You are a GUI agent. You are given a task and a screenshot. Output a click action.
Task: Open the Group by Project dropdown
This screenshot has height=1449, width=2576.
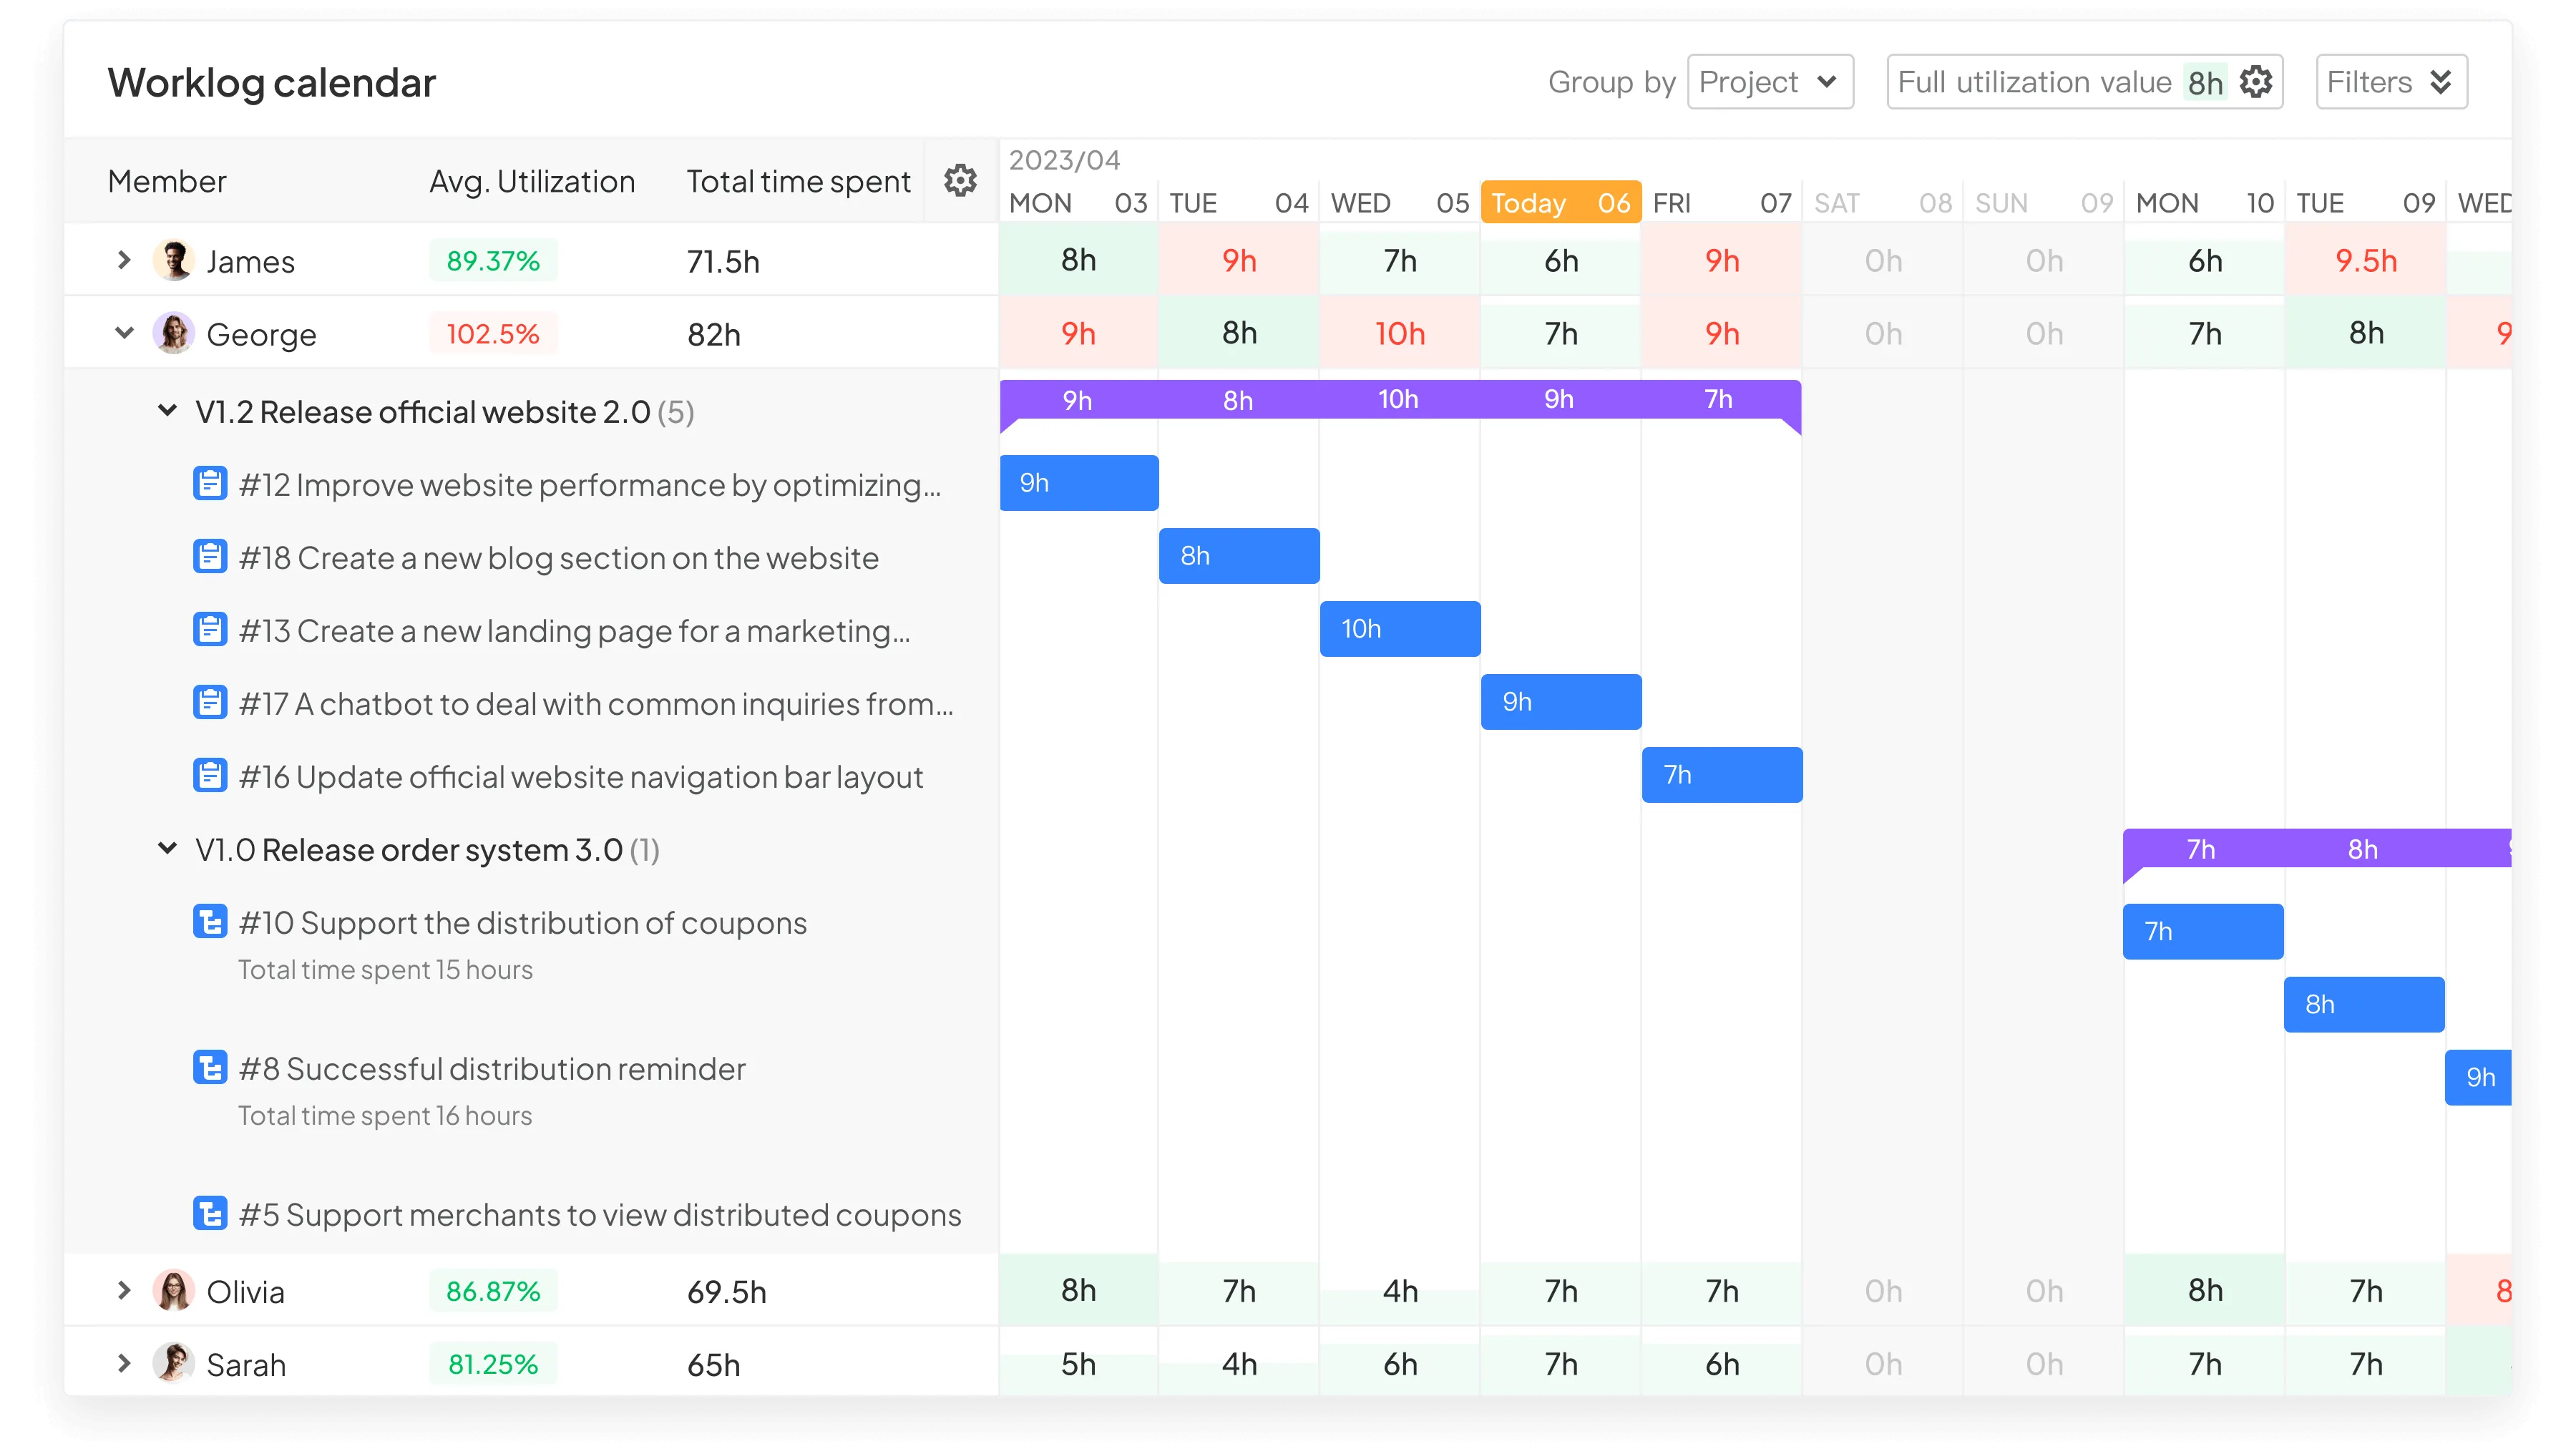coord(1769,82)
